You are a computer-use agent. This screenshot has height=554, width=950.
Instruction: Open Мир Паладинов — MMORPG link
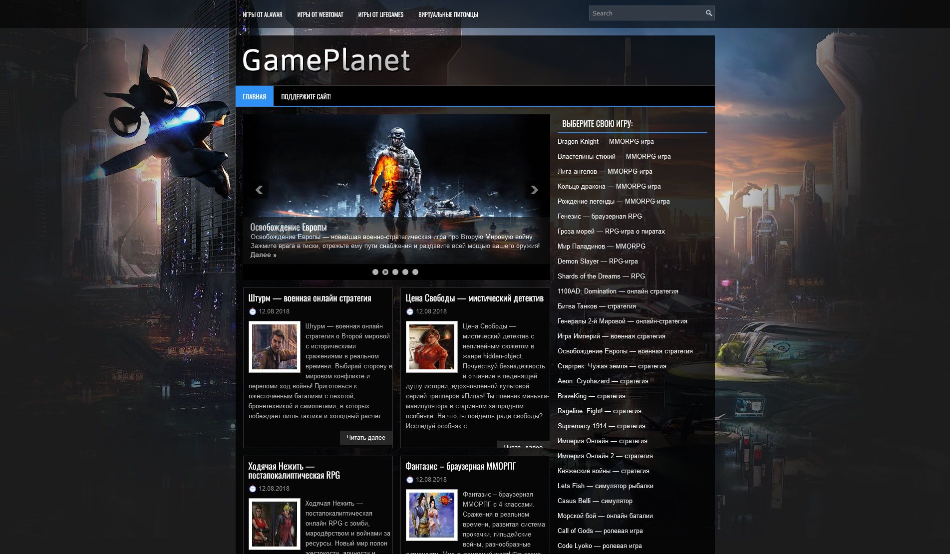click(x=602, y=246)
